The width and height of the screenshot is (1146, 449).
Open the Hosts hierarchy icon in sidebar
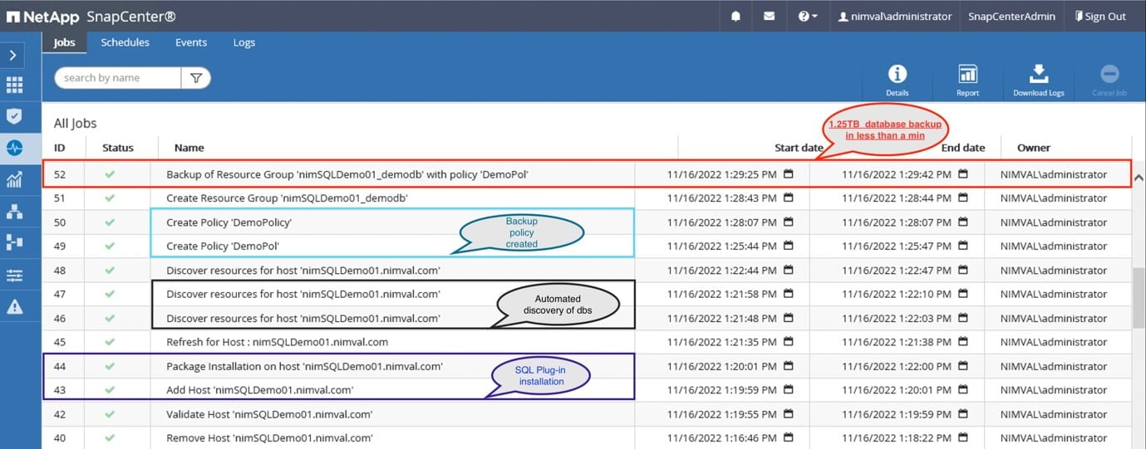pos(14,212)
